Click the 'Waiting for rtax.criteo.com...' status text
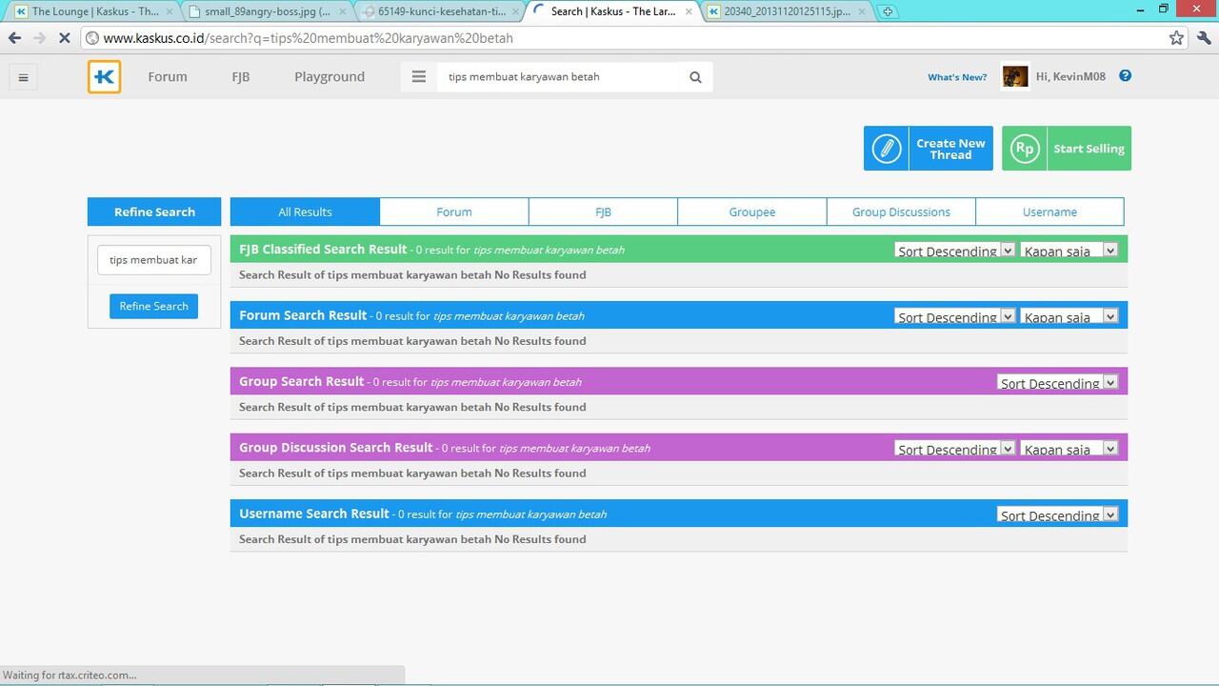The image size is (1219, 686). pyautogui.click(x=70, y=675)
